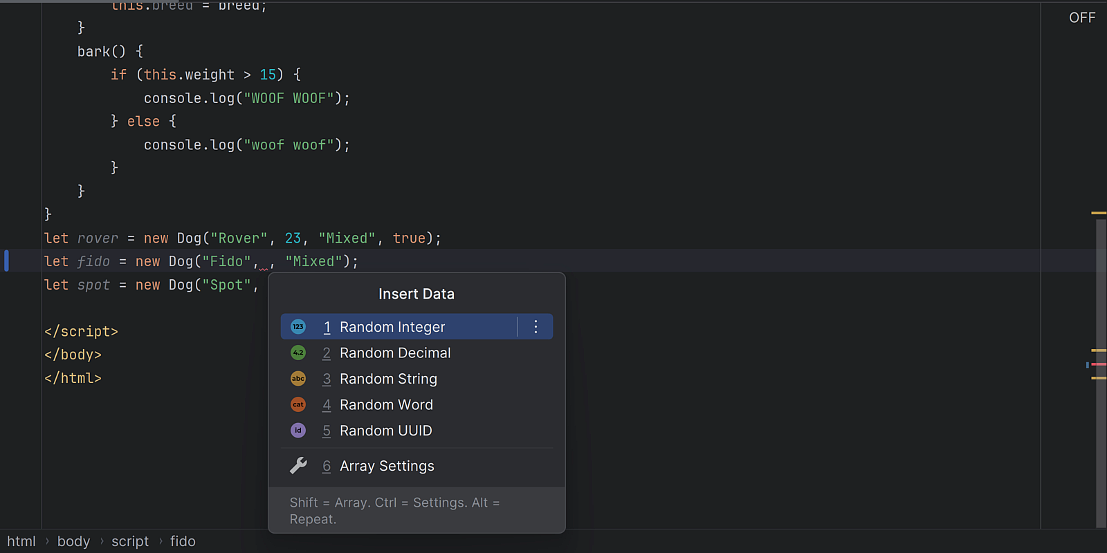Viewport: 1107px width, 553px height.
Task: Click the Random UUID id icon
Action: [x=298, y=431]
